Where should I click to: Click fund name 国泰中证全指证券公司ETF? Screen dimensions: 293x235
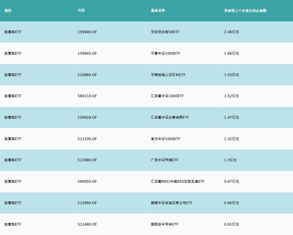tap(171, 203)
